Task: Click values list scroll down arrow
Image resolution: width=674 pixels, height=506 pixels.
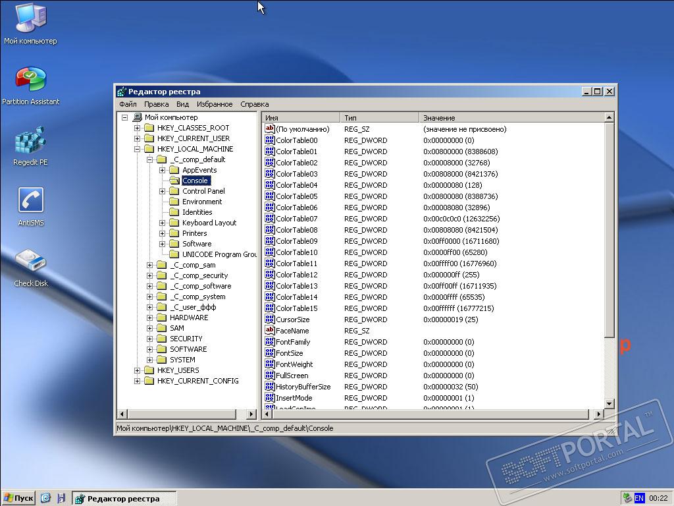Action: click(x=609, y=404)
